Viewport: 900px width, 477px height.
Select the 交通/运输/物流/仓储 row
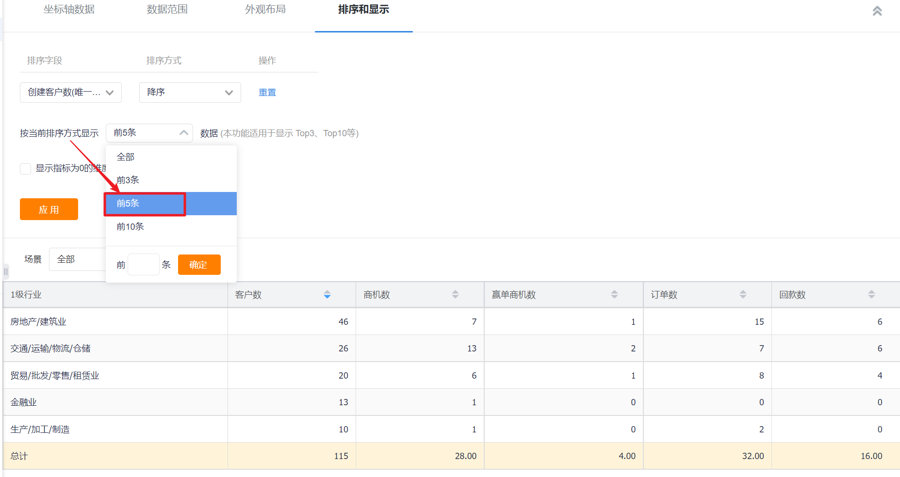(x=451, y=349)
